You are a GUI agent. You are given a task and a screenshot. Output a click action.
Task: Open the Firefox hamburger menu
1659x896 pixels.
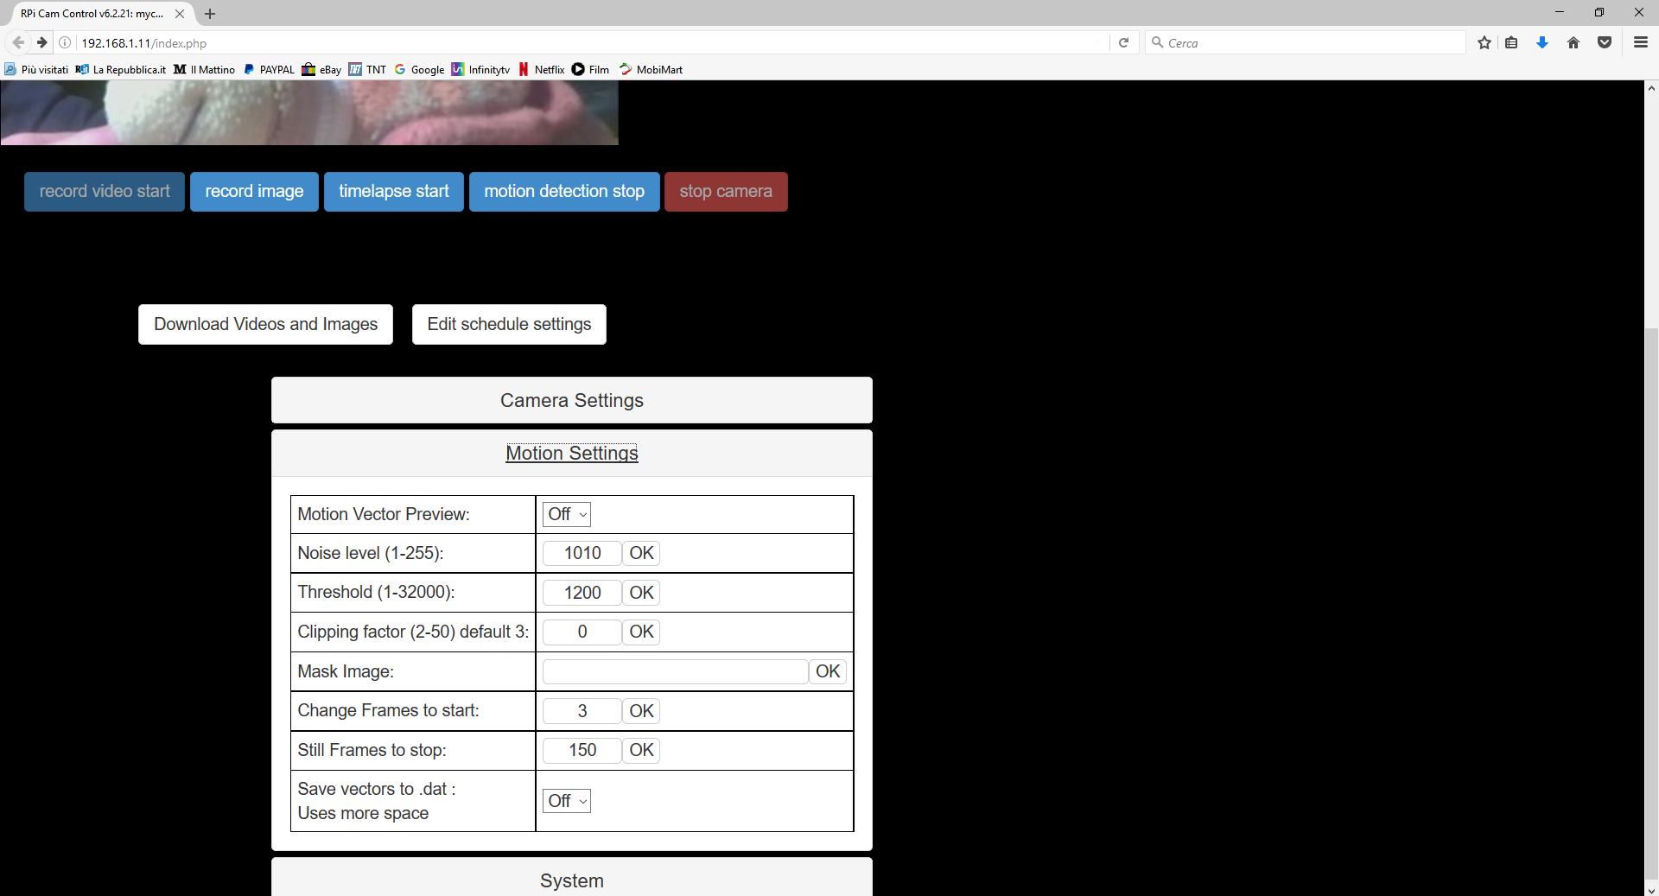click(x=1641, y=42)
